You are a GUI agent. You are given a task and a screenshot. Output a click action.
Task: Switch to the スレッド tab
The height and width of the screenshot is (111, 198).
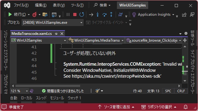point(41,98)
